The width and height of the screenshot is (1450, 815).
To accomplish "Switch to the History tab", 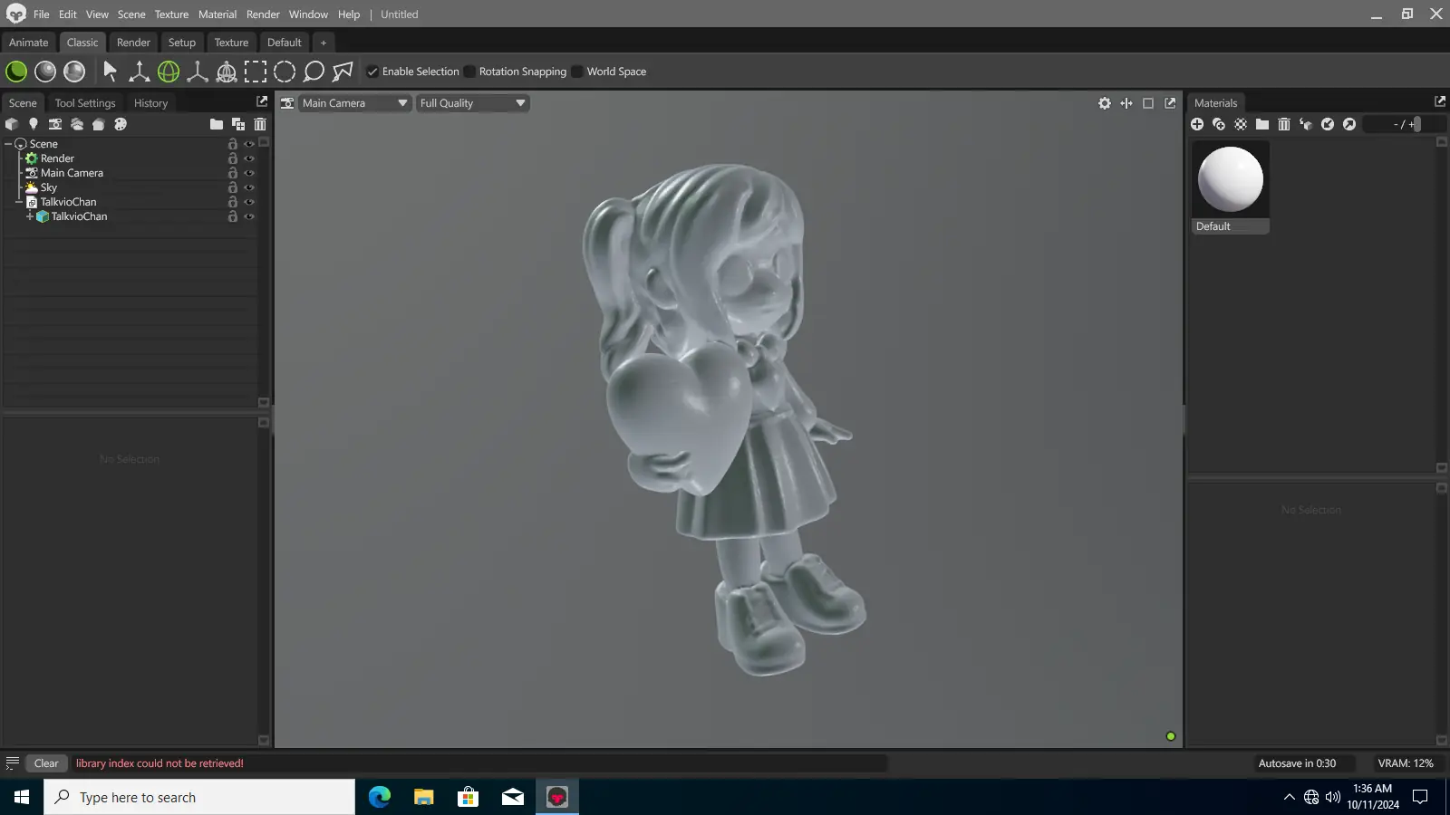I will [151, 103].
